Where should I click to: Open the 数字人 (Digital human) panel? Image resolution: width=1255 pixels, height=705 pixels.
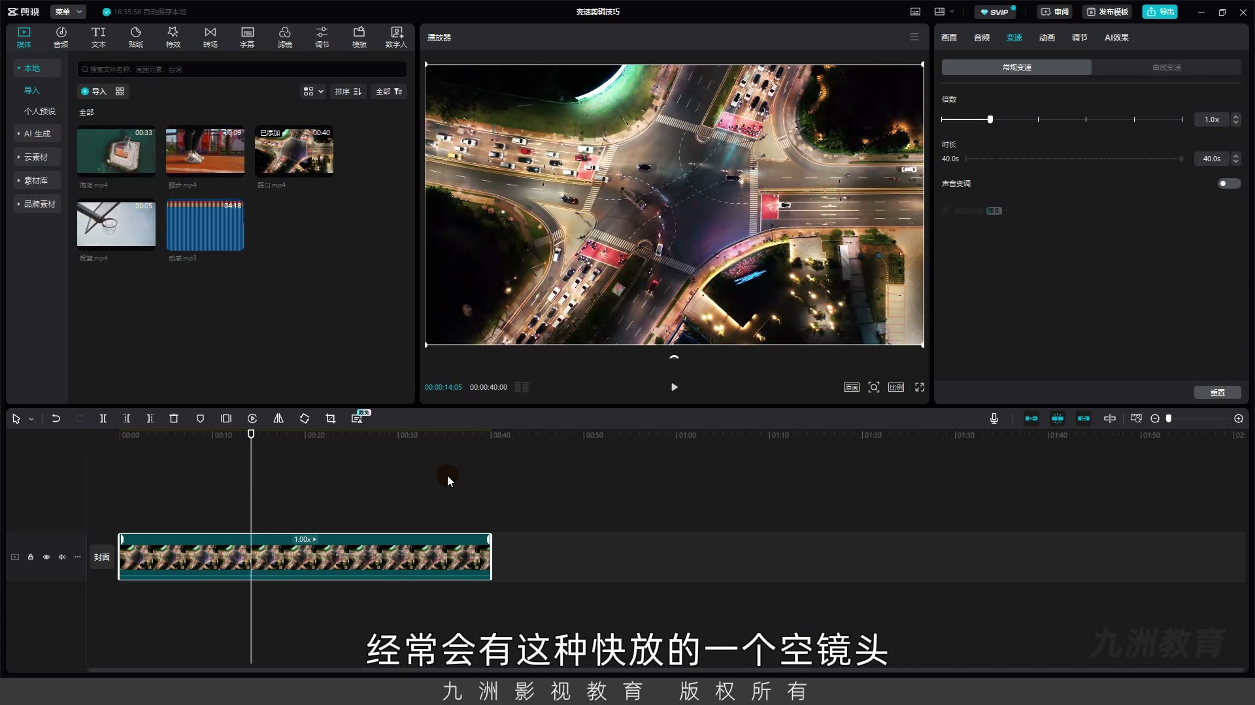point(396,37)
